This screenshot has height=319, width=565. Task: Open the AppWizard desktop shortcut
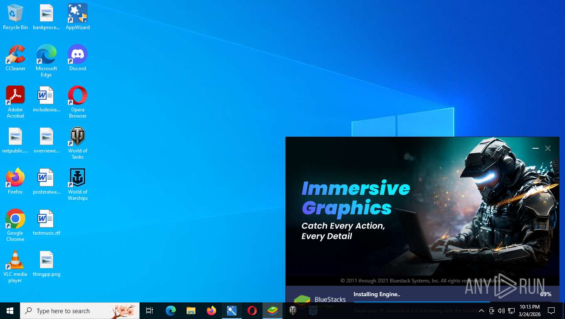click(78, 17)
